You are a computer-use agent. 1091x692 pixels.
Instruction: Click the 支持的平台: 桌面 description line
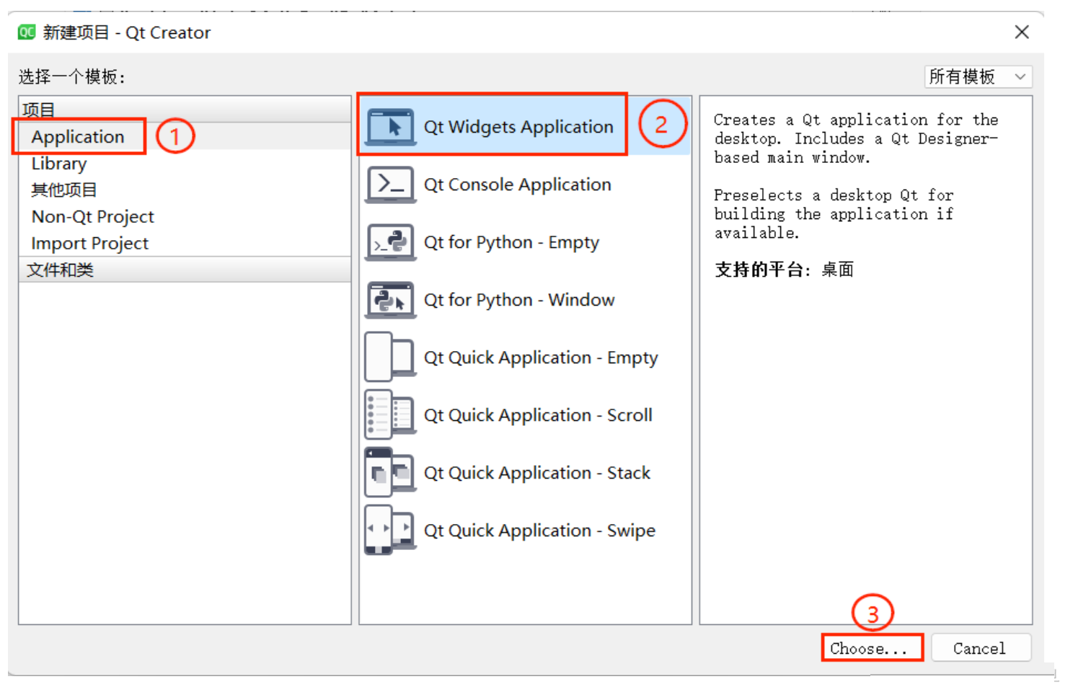click(x=784, y=270)
